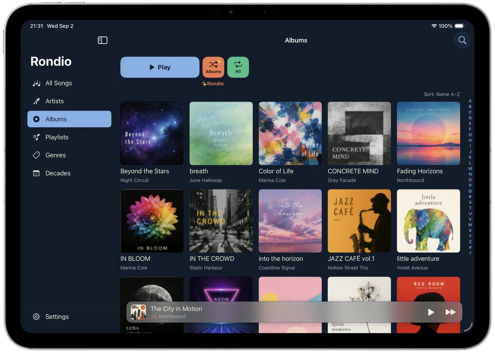Open the little adventure album cover
The height and width of the screenshot is (353, 495).
429,221
